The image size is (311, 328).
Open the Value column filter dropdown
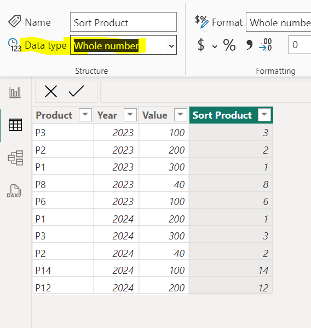pyautogui.click(x=181, y=115)
